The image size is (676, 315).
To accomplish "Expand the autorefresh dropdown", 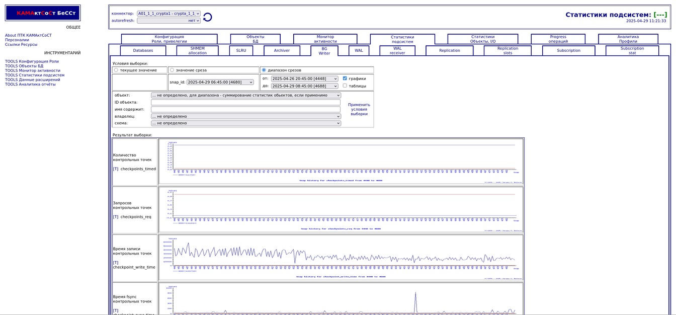I will pos(168,21).
